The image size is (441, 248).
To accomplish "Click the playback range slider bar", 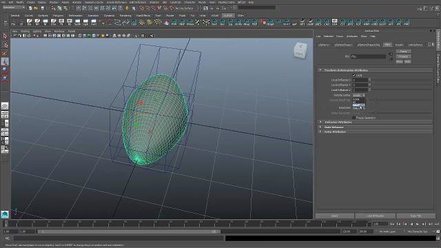I will (129, 231).
